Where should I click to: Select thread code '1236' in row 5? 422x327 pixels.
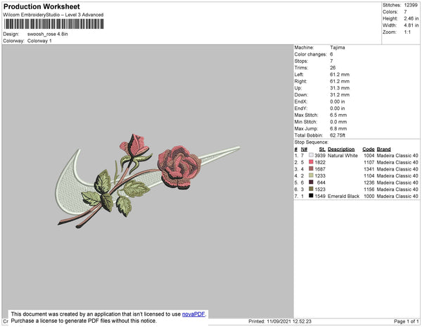(x=369, y=183)
